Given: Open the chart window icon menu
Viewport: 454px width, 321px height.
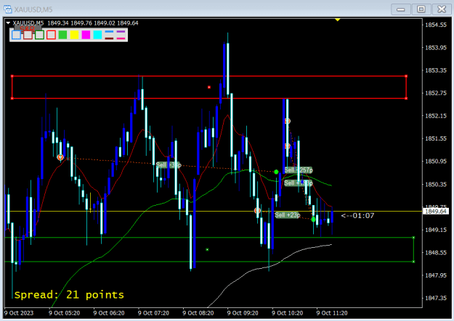Looking at the screenshot, I should [7, 9].
